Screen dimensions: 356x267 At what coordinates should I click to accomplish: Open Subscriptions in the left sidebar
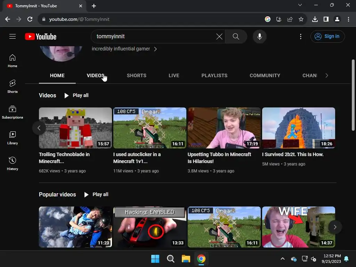13,112
